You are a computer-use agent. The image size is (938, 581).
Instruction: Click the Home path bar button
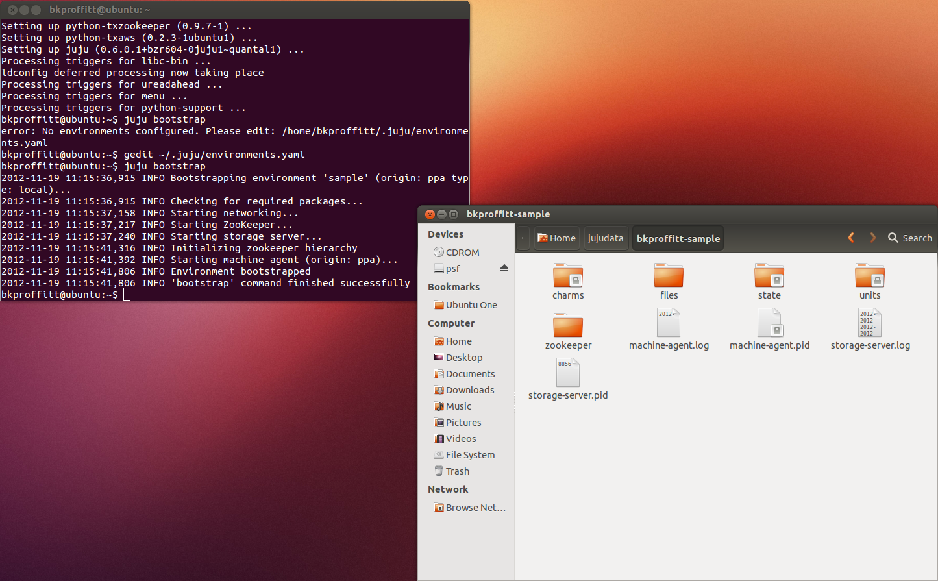pos(557,238)
